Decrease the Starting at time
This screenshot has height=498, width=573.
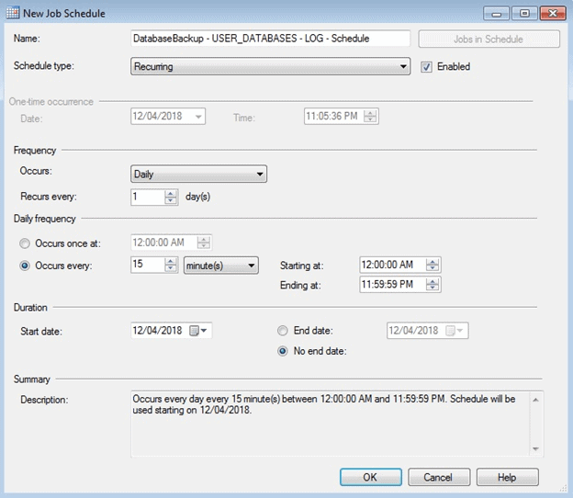tap(433, 268)
